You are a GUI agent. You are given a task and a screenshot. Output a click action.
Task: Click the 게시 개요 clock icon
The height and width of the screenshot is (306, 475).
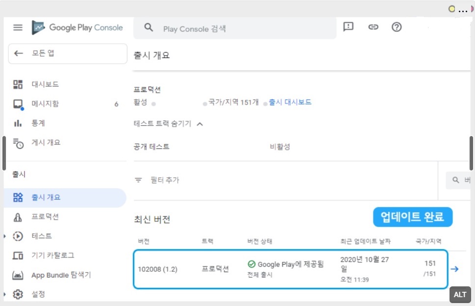(x=18, y=143)
